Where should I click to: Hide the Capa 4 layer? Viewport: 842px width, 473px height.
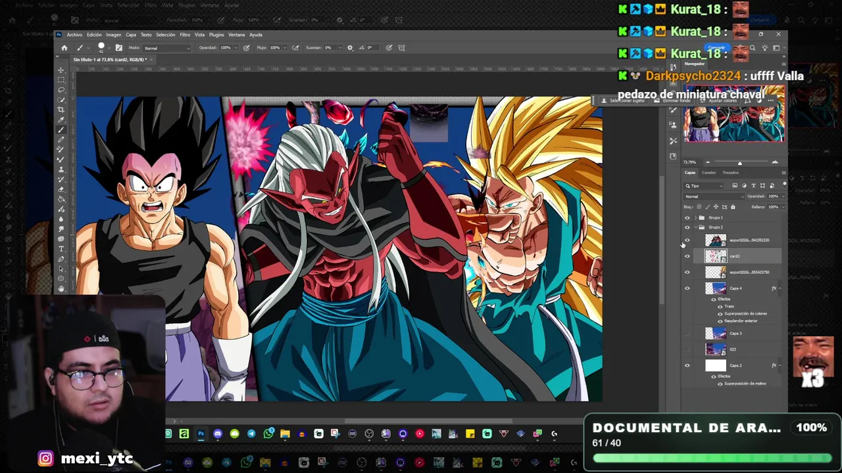point(687,288)
